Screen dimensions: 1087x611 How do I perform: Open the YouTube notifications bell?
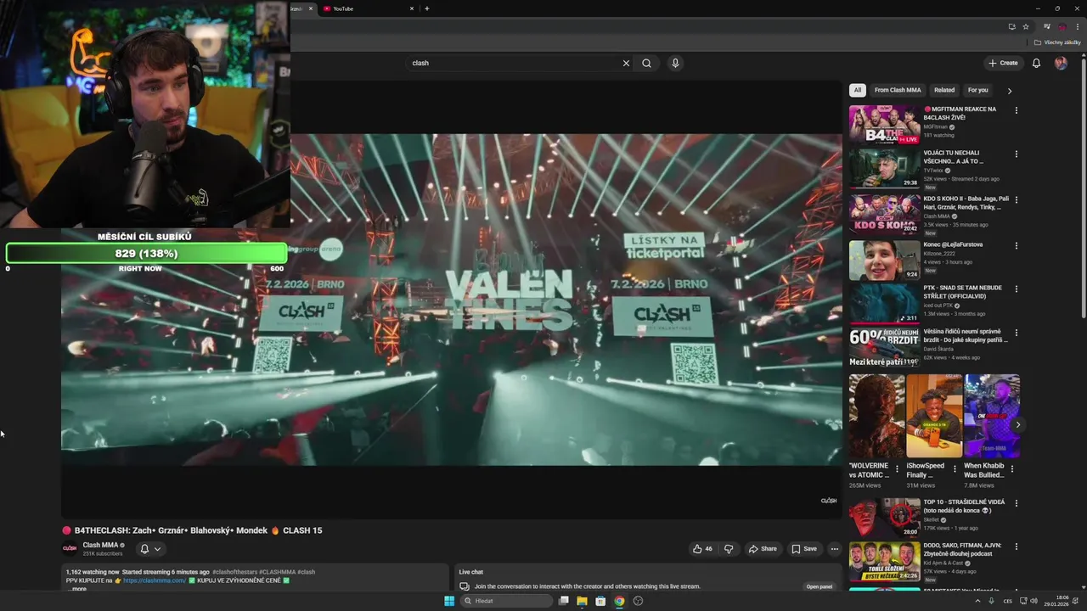click(1036, 63)
